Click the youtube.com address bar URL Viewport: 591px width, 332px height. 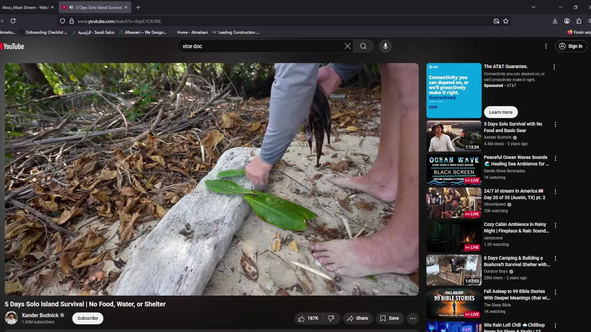(x=119, y=21)
